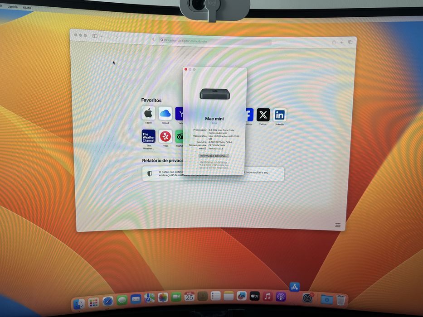The image size is (423, 317).
Task: Close the Mac mini About window
Action: (185, 69)
